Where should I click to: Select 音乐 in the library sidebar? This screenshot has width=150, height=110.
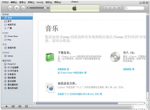click(17, 18)
